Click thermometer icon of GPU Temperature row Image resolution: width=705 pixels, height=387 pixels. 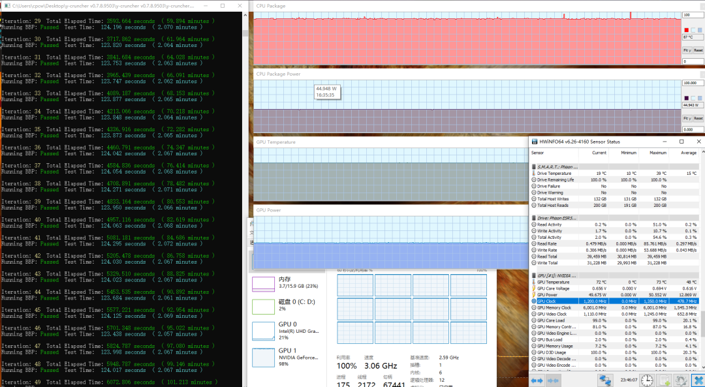[534, 282]
